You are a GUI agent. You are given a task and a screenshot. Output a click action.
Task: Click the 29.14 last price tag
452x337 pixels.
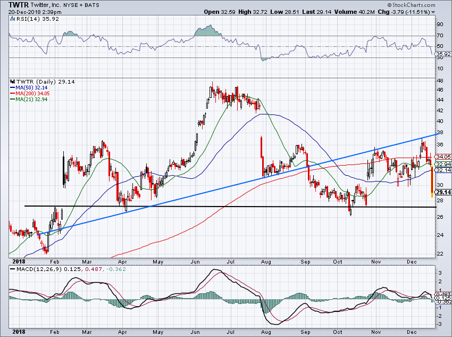click(443, 192)
